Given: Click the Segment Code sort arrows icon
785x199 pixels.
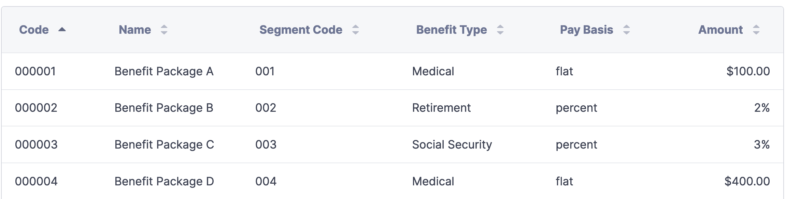Looking at the screenshot, I should coord(356,30).
